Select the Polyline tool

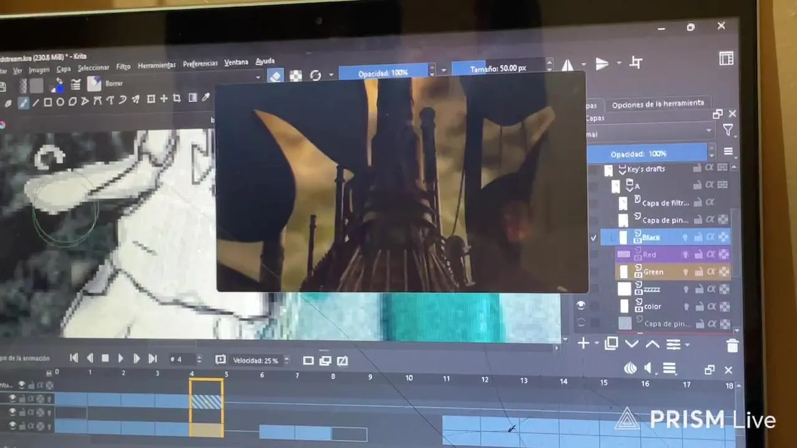point(85,101)
